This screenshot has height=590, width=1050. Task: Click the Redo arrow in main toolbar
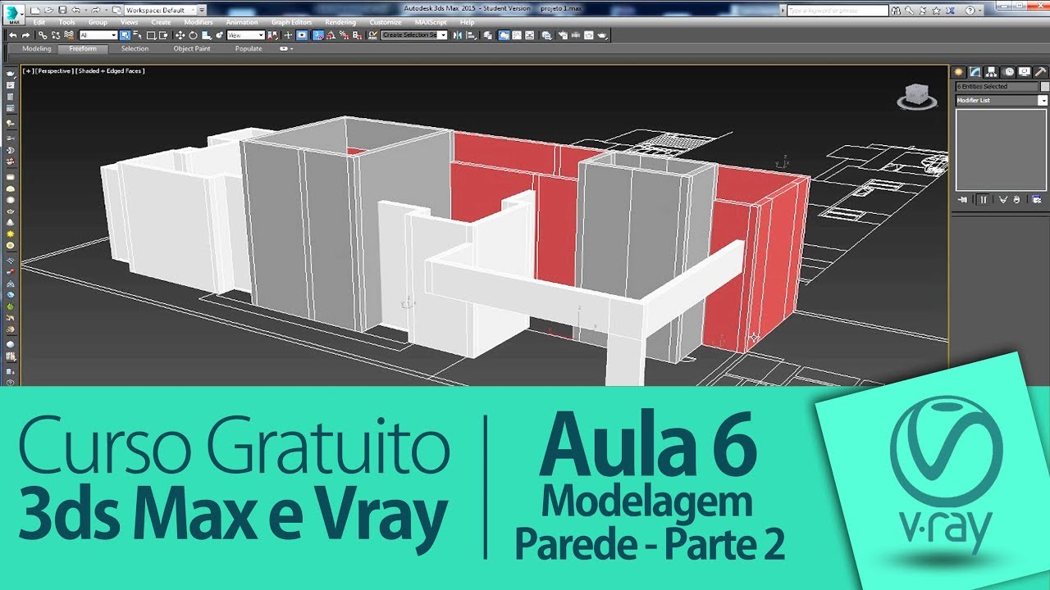25,35
